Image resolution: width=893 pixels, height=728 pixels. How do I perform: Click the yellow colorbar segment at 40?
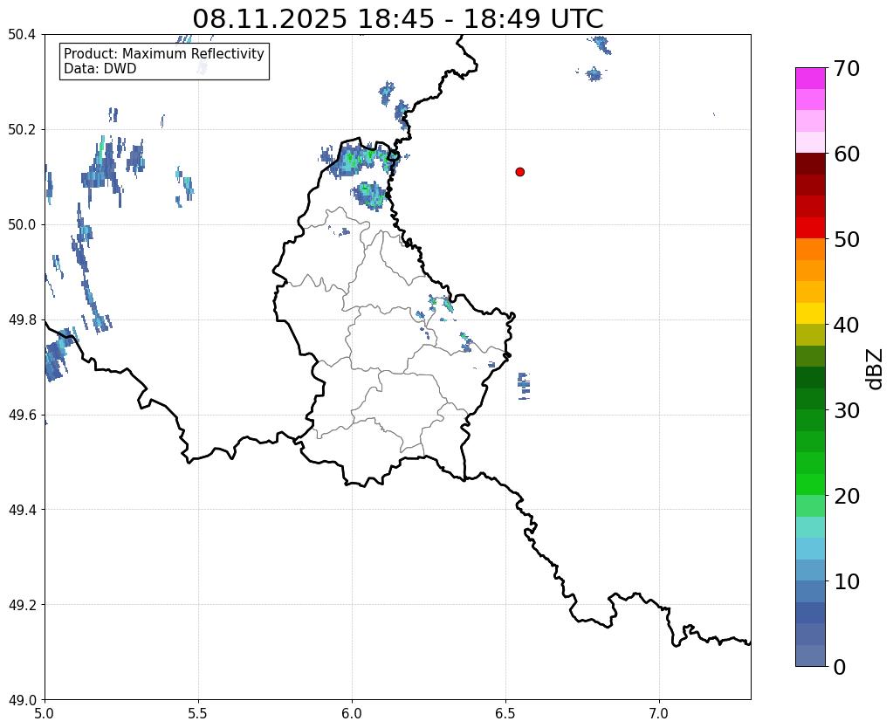(x=810, y=313)
